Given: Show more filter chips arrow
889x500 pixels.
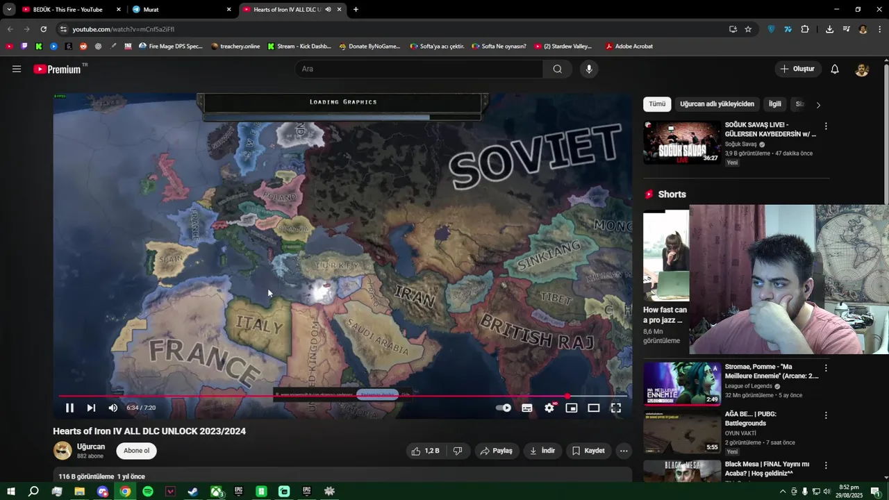Looking at the screenshot, I should [818, 105].
